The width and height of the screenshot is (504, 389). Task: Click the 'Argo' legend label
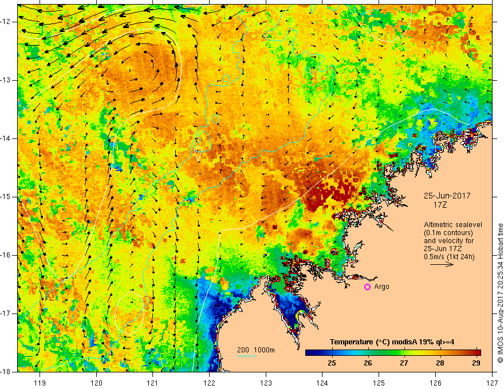click(x=381, y=287)
